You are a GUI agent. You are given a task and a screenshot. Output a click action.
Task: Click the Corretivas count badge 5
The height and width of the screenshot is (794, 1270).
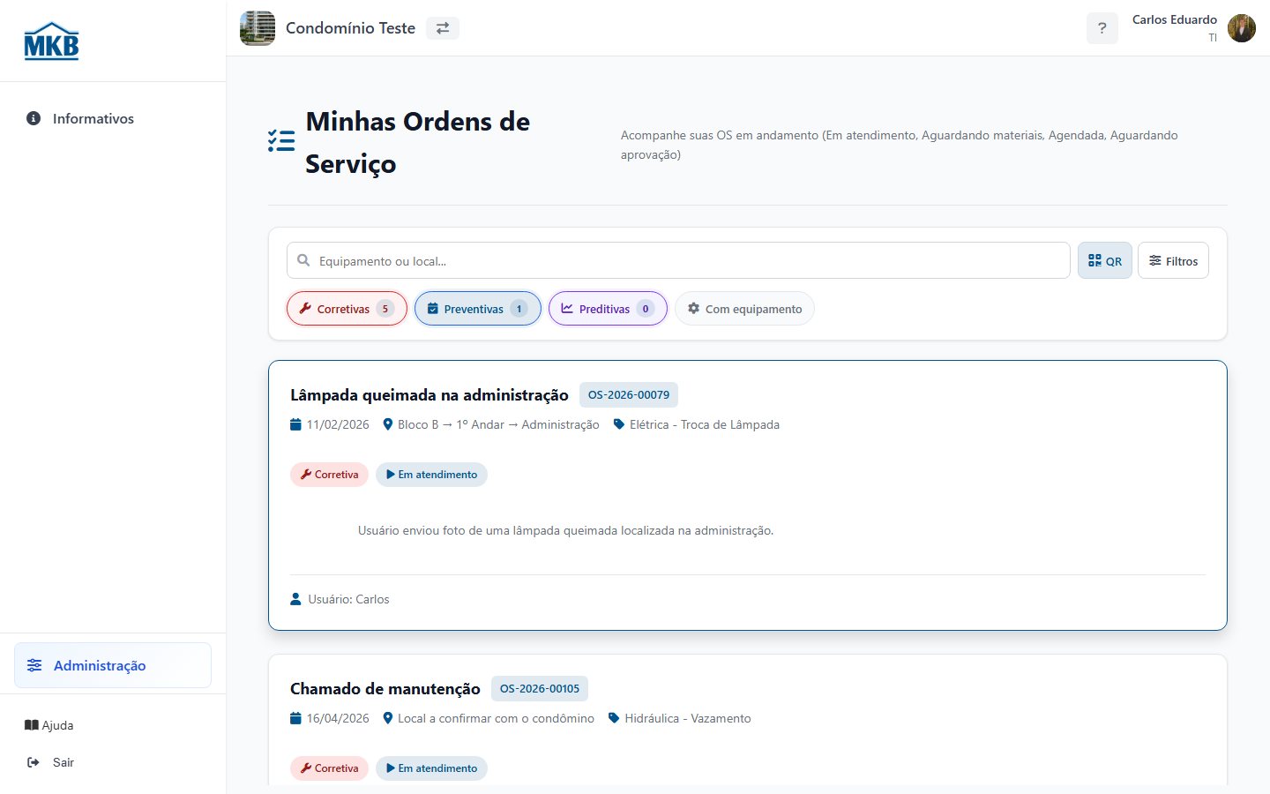click(385, 309)
